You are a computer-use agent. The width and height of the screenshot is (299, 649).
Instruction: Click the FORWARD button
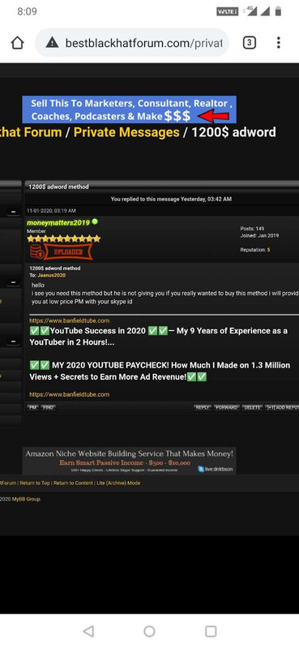227,408
